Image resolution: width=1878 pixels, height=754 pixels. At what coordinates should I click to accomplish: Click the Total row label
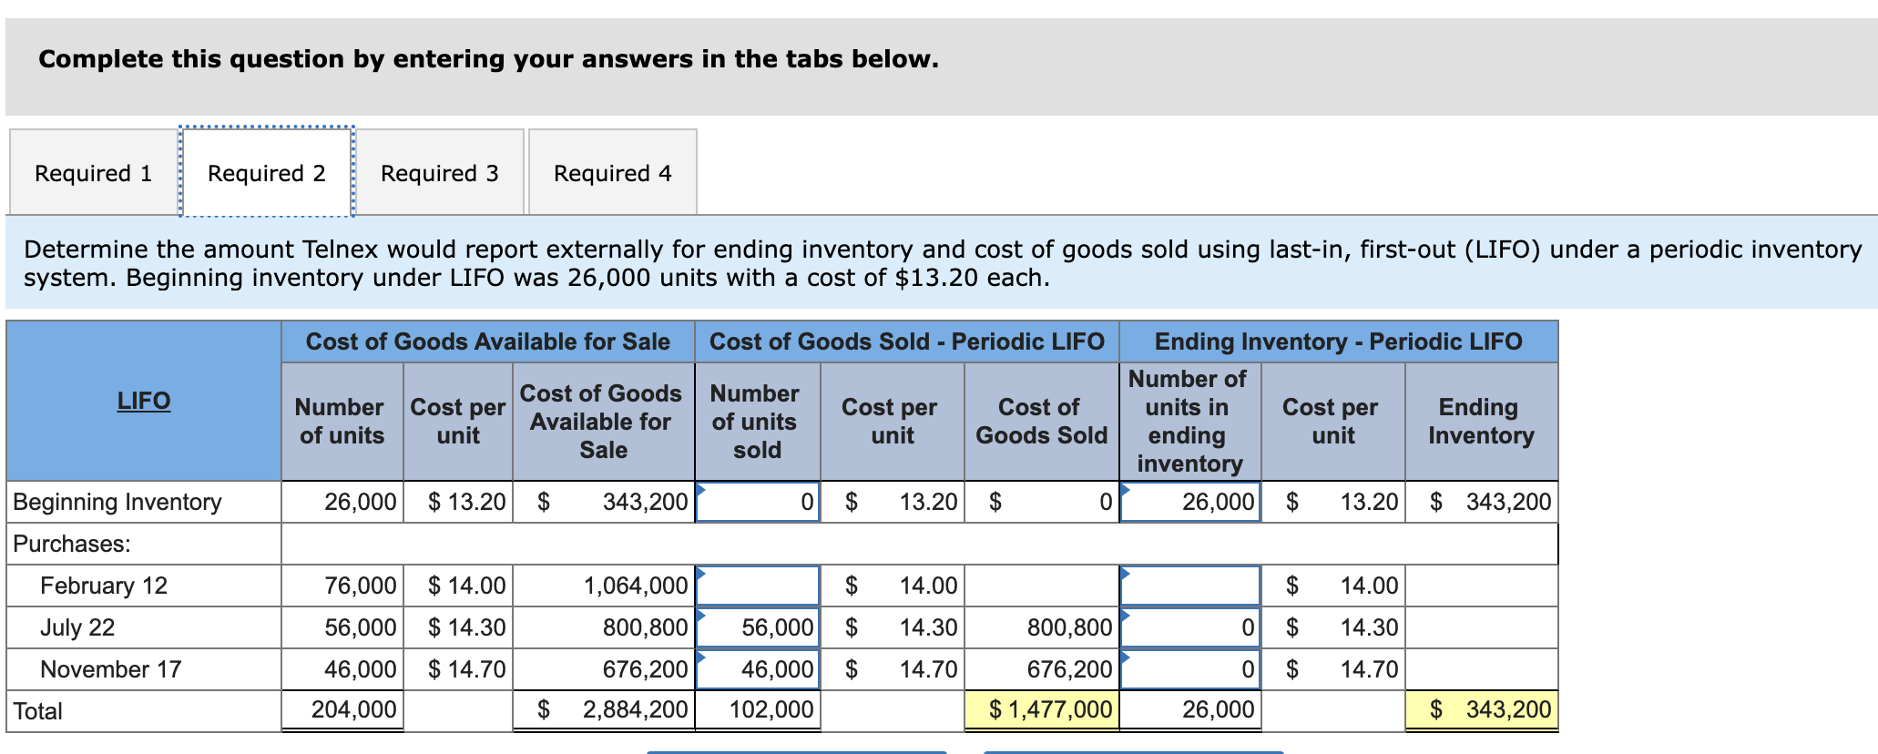tap(37, 711)
